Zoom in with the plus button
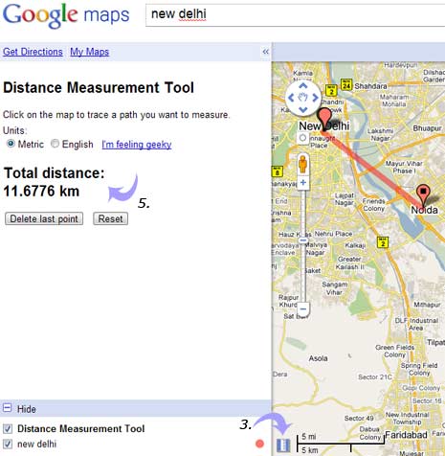 (x=303, y=183)
